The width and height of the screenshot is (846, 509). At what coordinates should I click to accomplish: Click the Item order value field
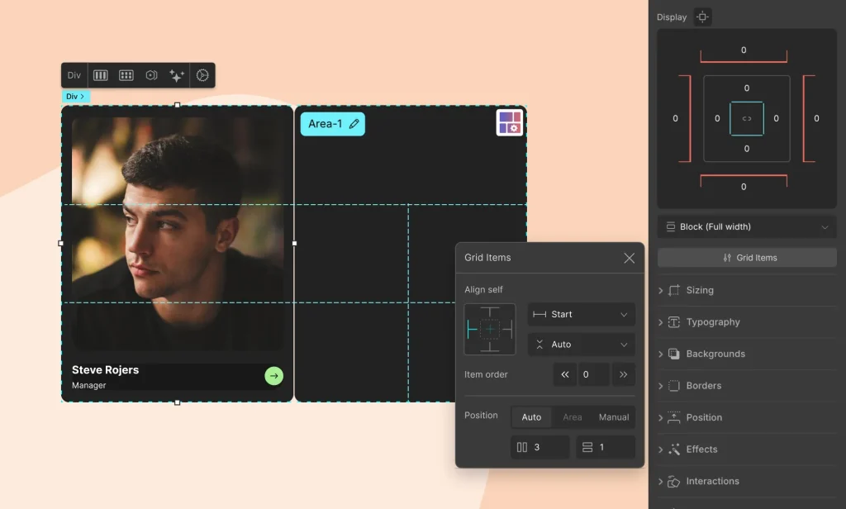(x=593, y=374)
